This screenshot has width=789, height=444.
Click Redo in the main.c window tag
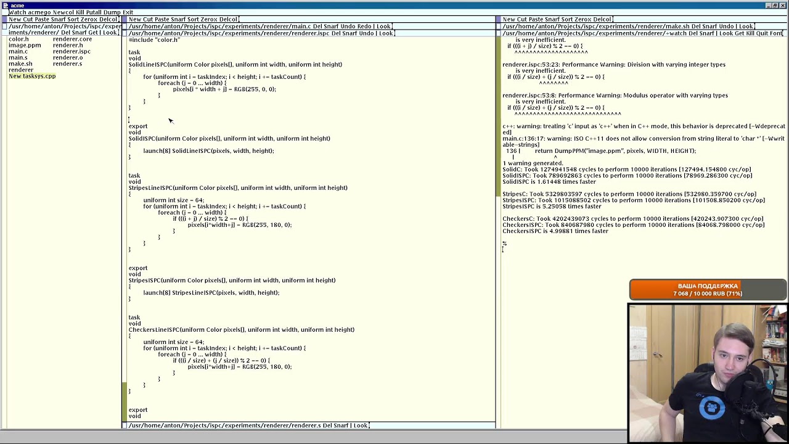(x=364, y=27)
